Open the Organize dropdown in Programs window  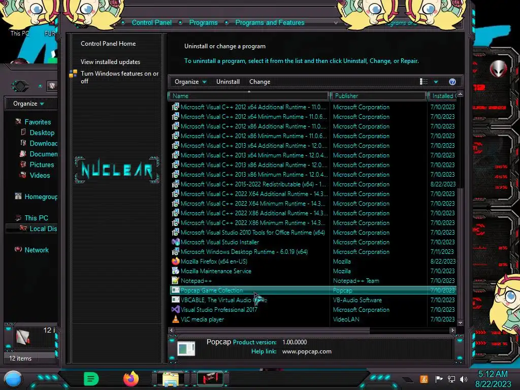(x=190, y=82)
